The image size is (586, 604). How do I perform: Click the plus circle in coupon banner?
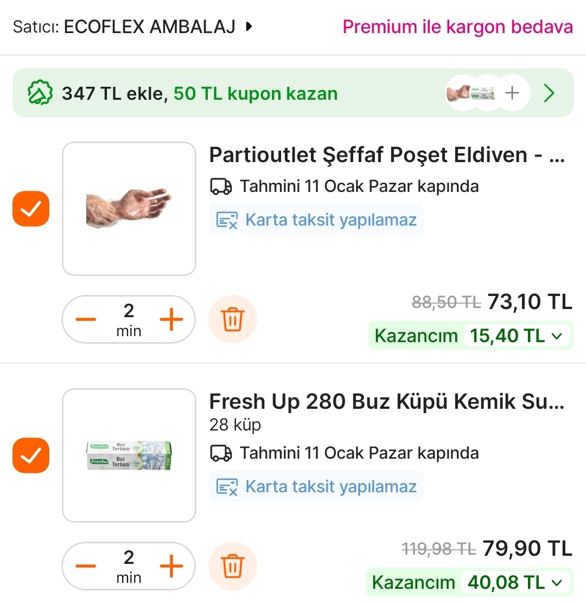click(512, 93)
